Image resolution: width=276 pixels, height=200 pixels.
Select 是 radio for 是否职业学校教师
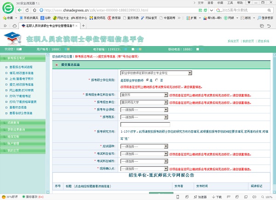click(x=148, y=80)
